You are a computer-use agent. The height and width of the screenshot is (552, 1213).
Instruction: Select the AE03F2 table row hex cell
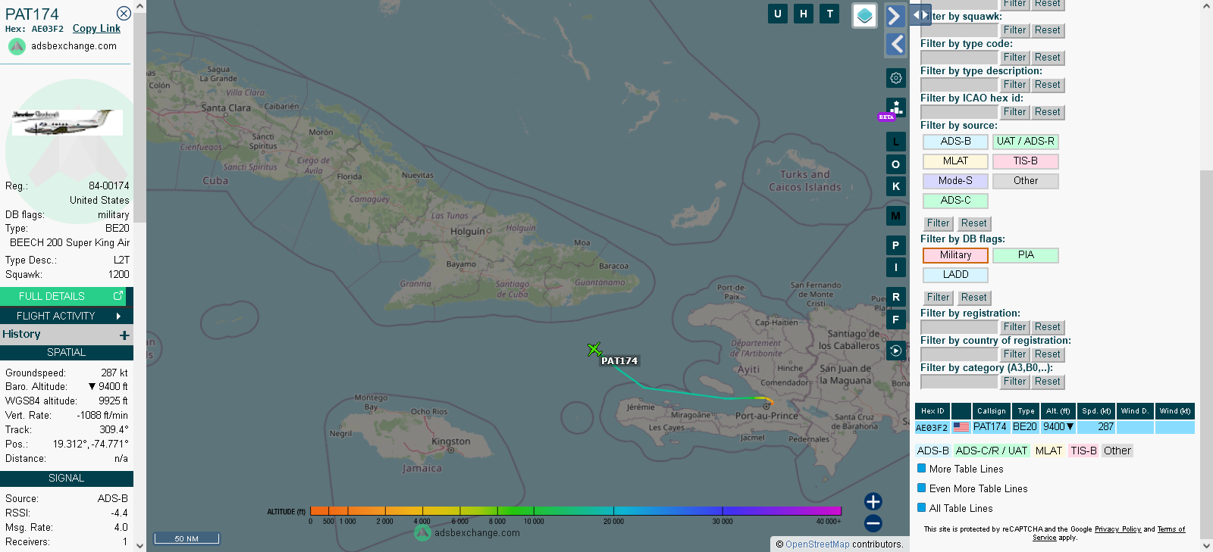click(932, 428)
